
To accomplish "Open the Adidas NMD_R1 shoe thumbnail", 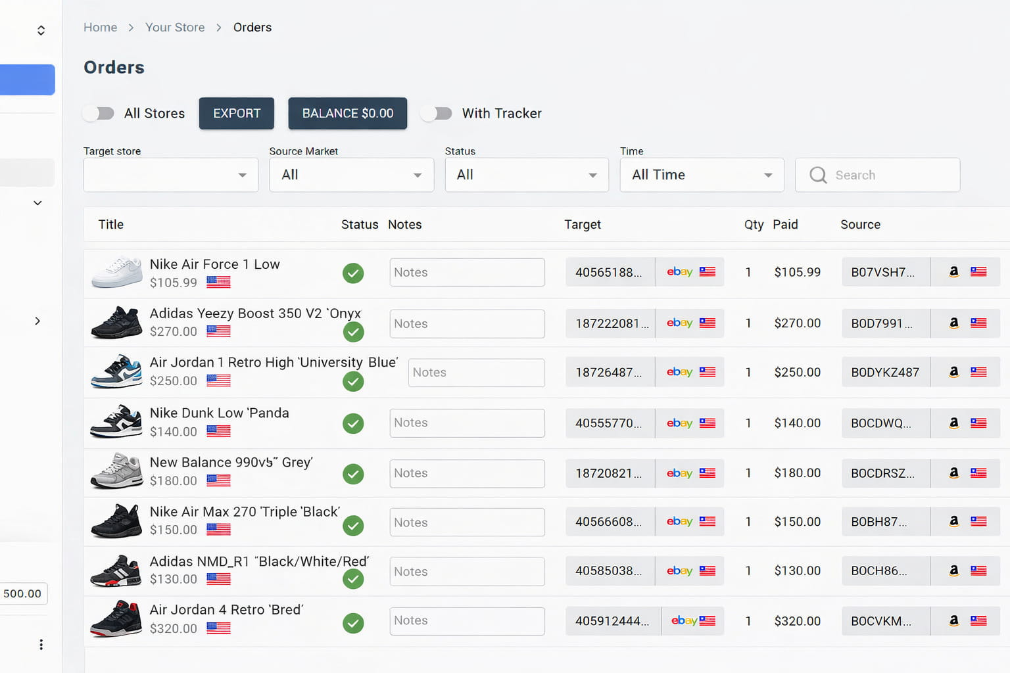I will tap(116, 570).
